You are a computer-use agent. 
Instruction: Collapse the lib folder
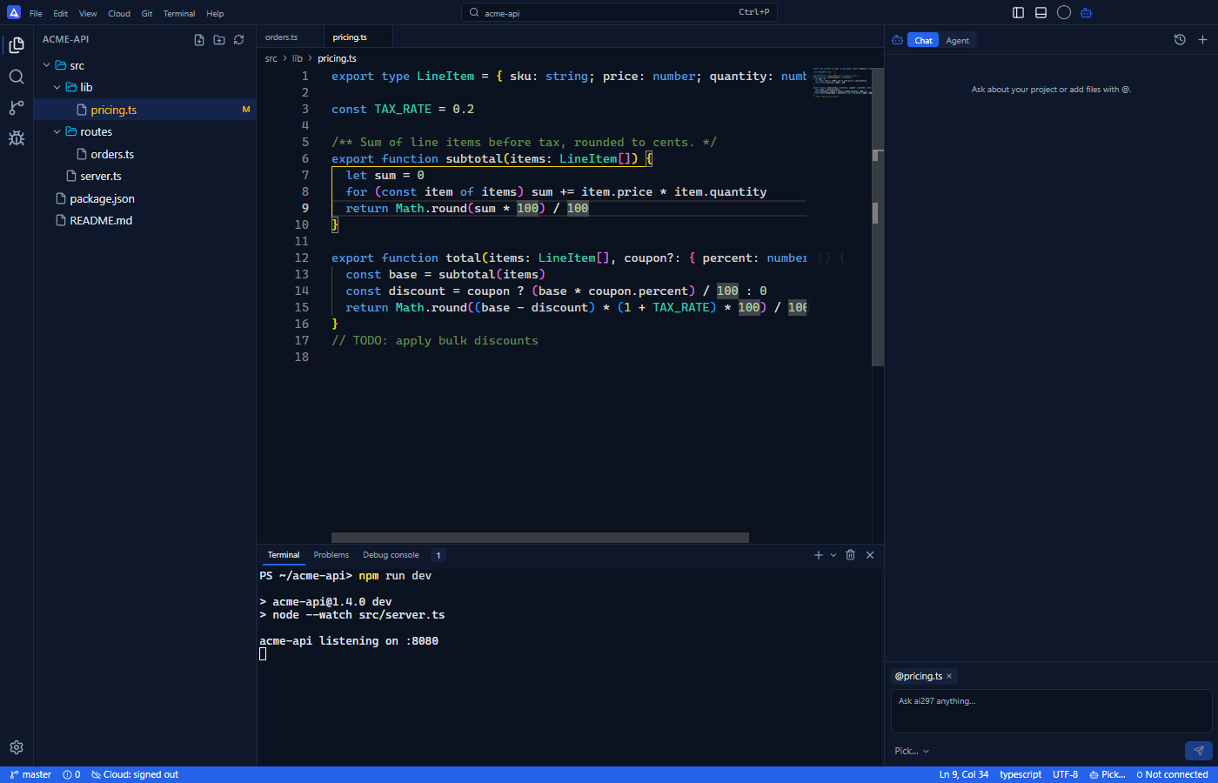pos(57,87)
